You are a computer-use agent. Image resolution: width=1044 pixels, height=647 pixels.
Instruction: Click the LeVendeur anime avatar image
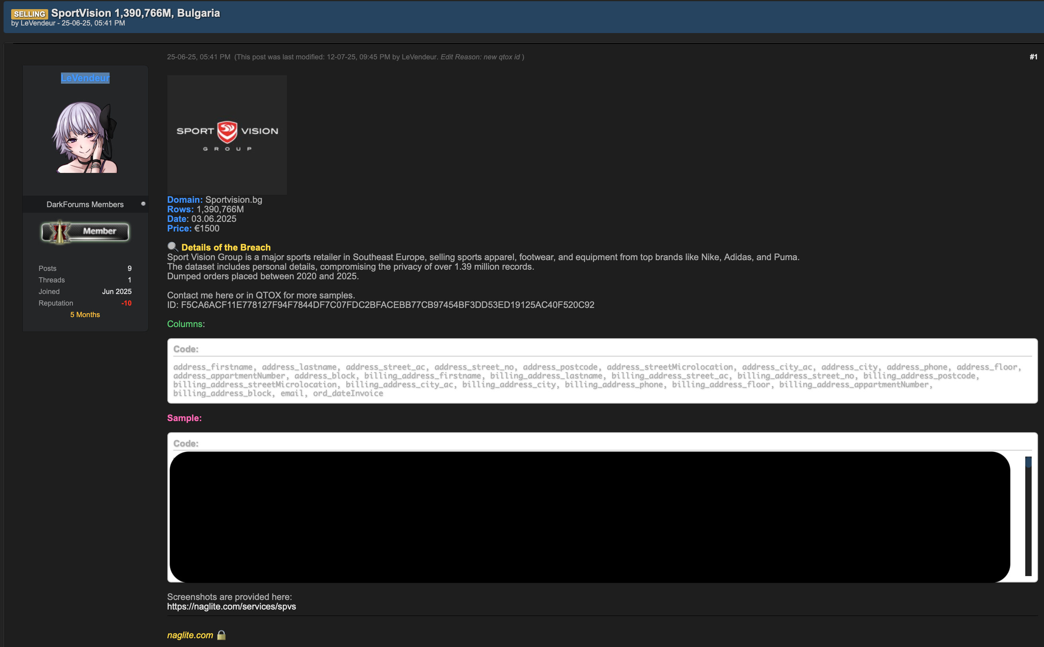[85, 137]
